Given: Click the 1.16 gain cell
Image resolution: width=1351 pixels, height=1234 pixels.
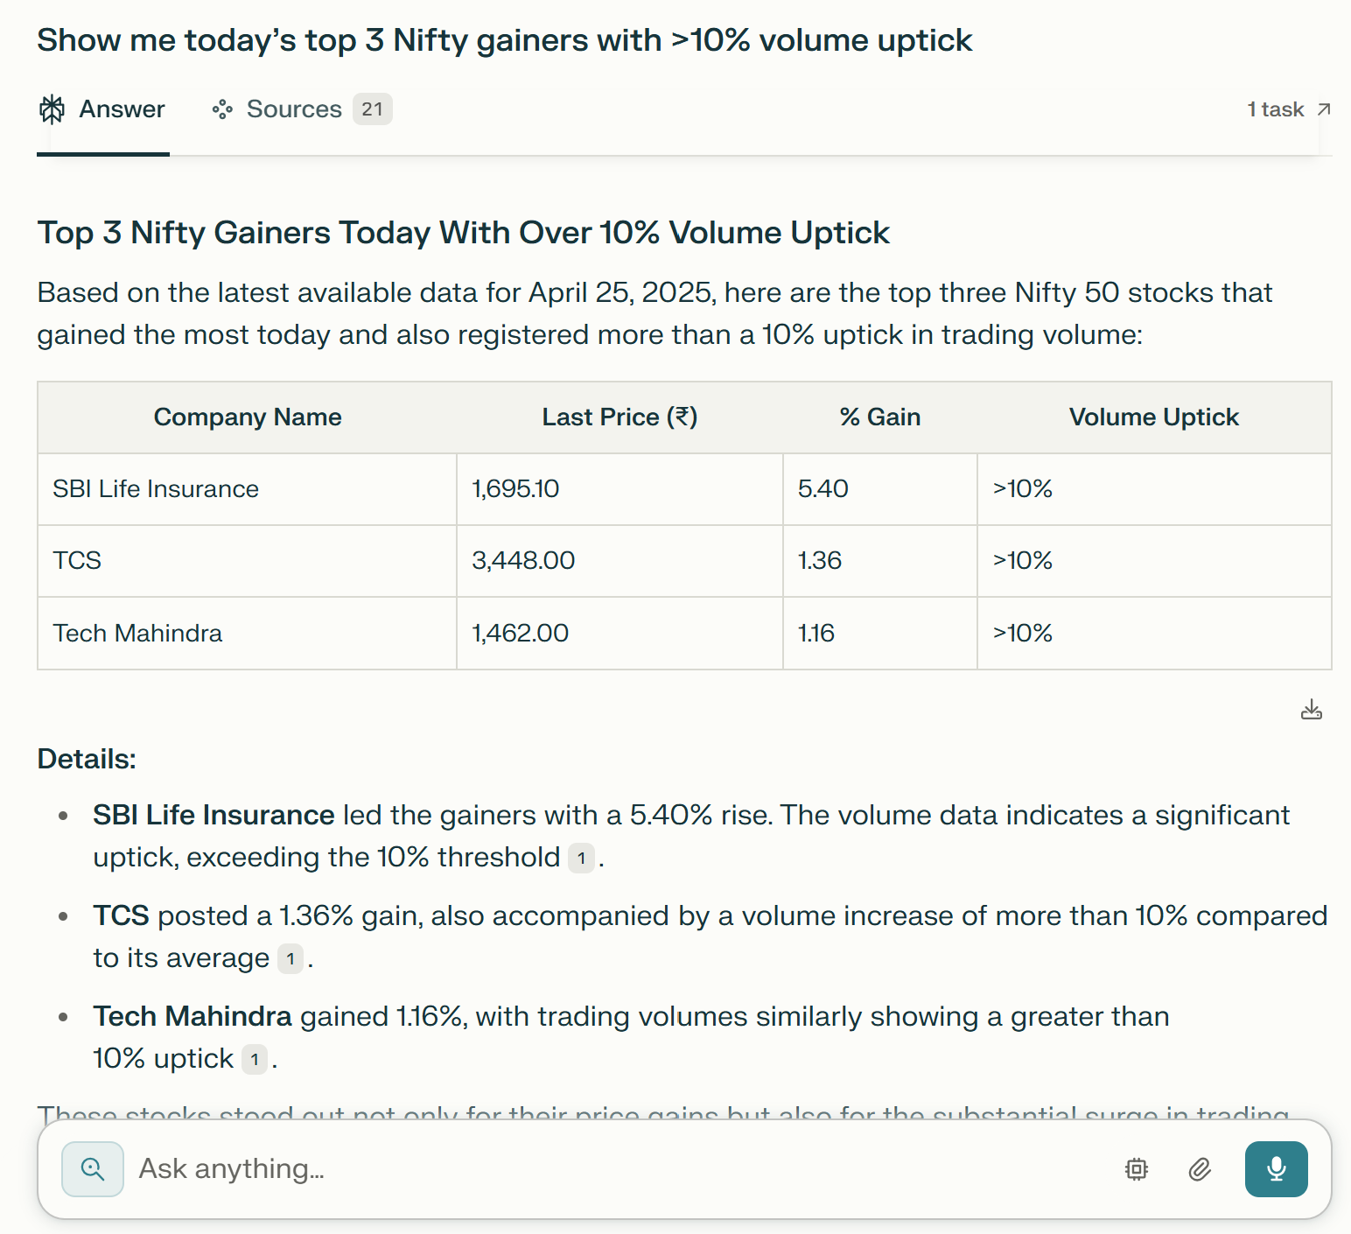Looking at the screenshot, I should pyautogui.click(x=880, y=634).
